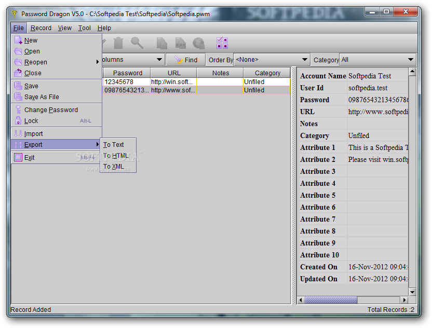
Task: Click the details URL value
Action: click(x=378, y=112)
